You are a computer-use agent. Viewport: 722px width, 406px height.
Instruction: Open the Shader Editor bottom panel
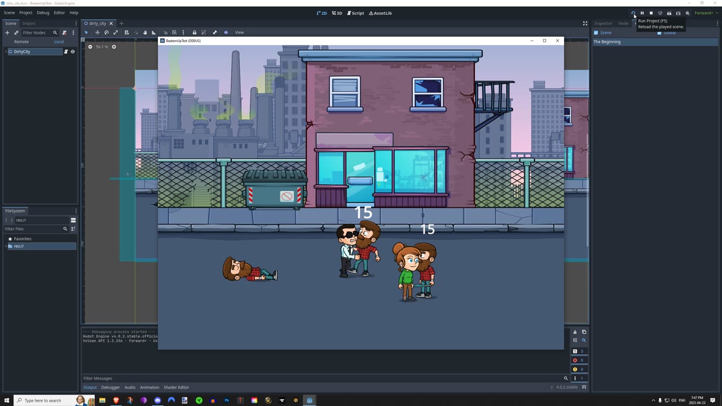[176, 387]
